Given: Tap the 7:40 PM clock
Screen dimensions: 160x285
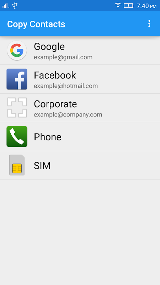Looking at the screenshot, I should coord(146,6).
